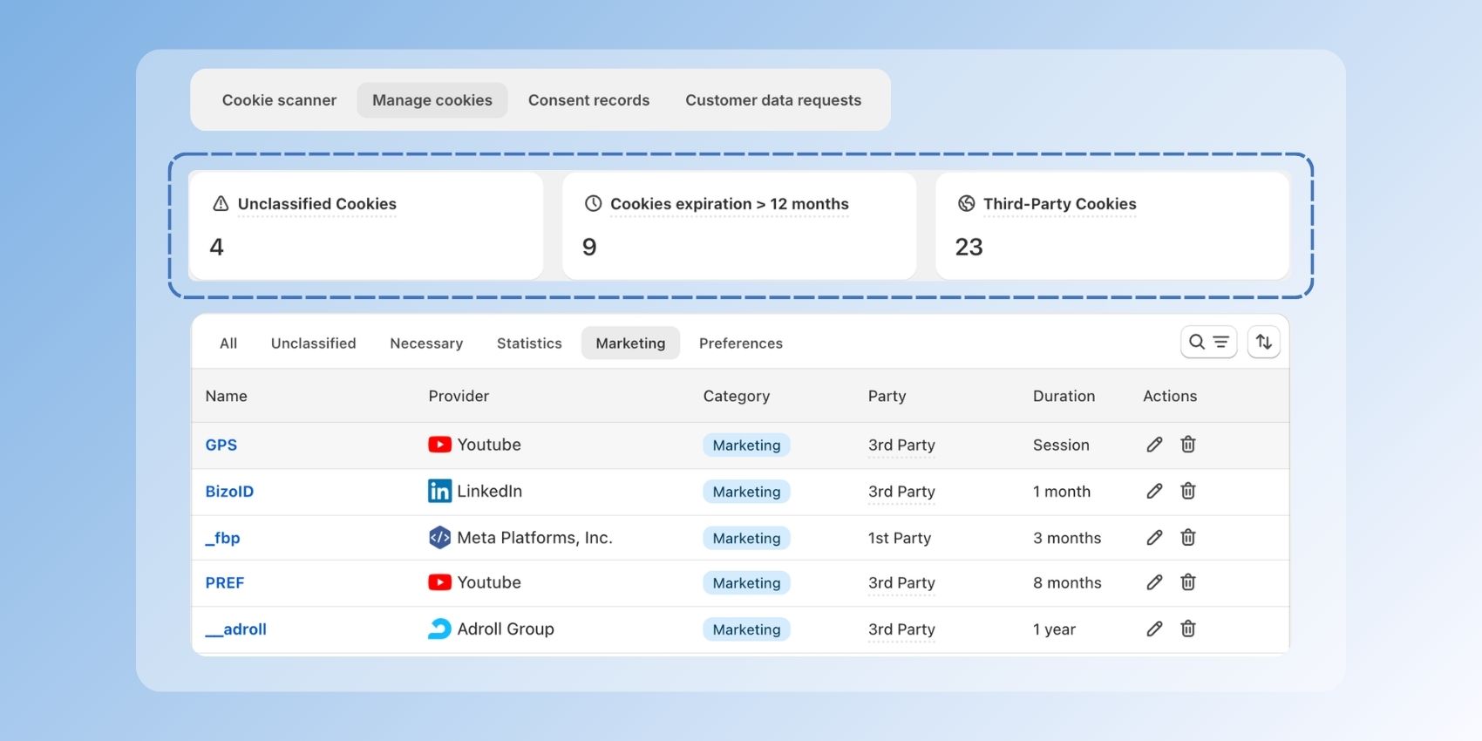Go to Customer data requests tab

773,100
